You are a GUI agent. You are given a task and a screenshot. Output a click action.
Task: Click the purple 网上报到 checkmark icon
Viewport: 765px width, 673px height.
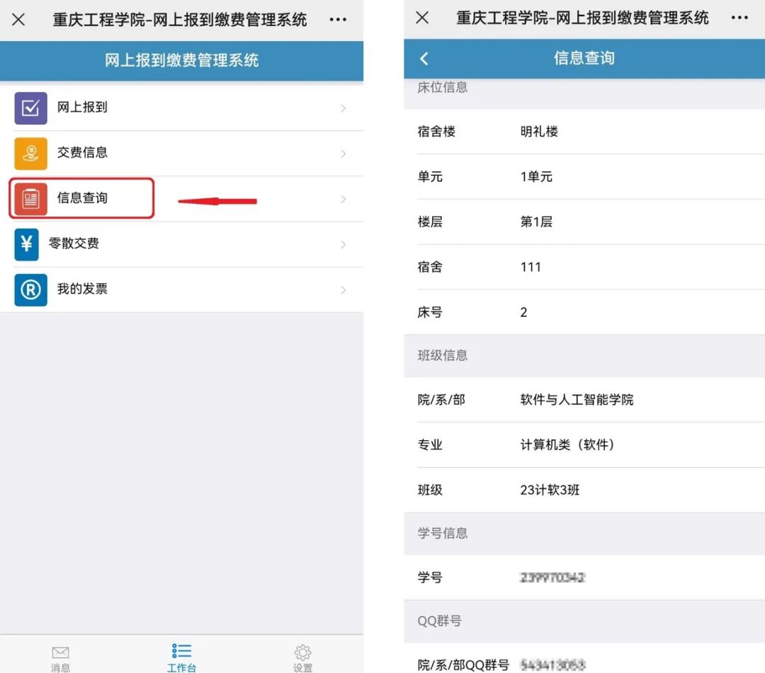click(x=30, y=108)
